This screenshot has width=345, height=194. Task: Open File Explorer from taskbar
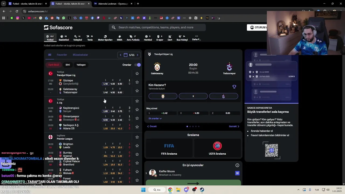click(x=178, y=190)
